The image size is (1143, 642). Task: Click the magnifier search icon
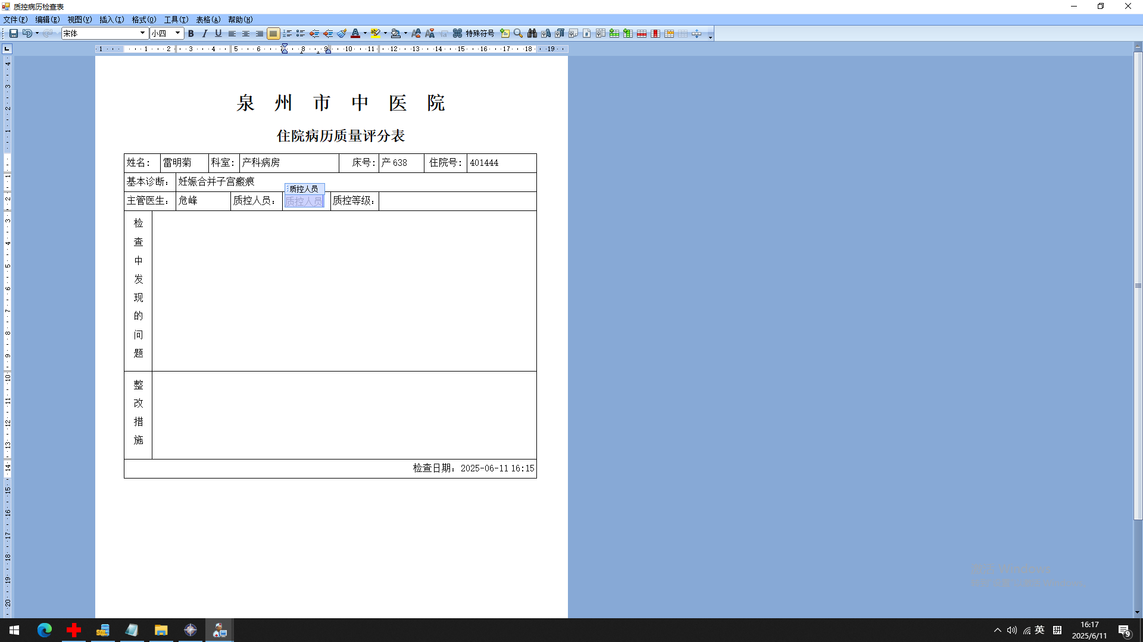click(519, 33)
